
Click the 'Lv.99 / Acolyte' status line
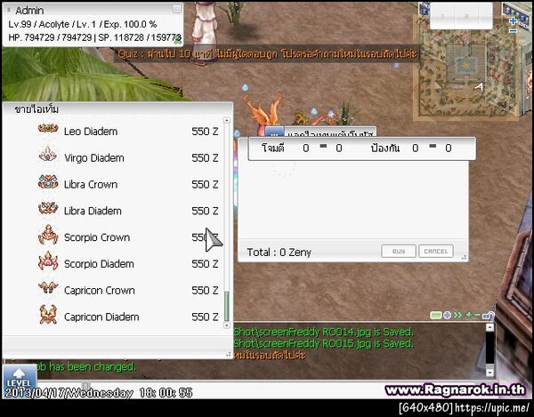click(83, 24)
